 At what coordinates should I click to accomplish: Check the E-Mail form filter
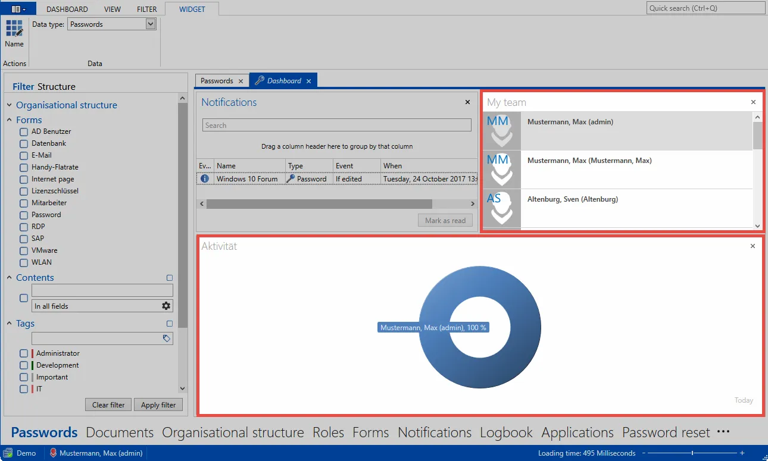click(24, 155)
